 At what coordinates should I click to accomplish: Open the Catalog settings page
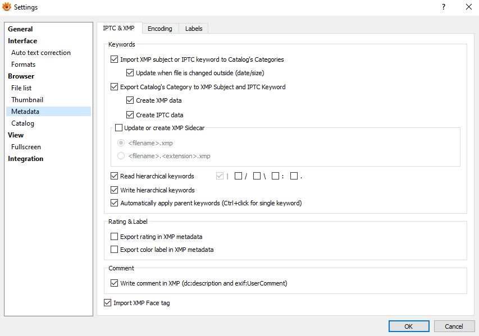point(22,123)
